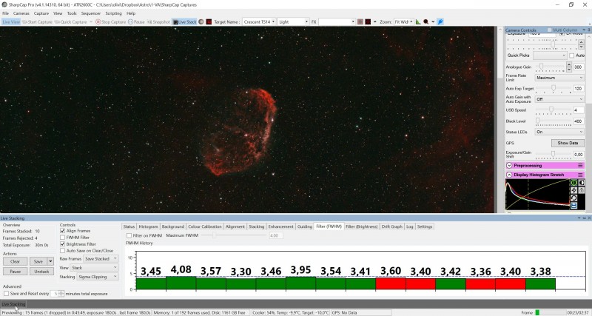Open the Sequencer menu
The height and width of the screenshot is (316, 592).
pos(90,13)
